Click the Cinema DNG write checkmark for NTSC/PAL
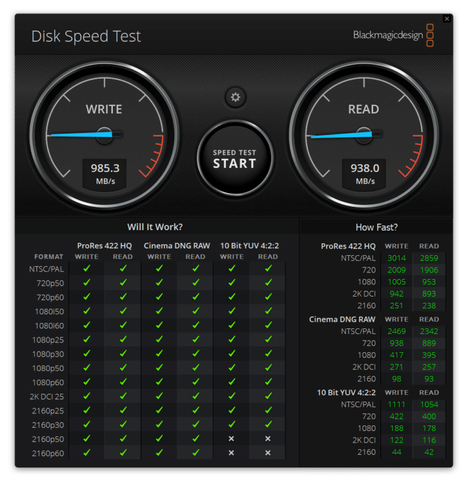 [x=159, y=269]
